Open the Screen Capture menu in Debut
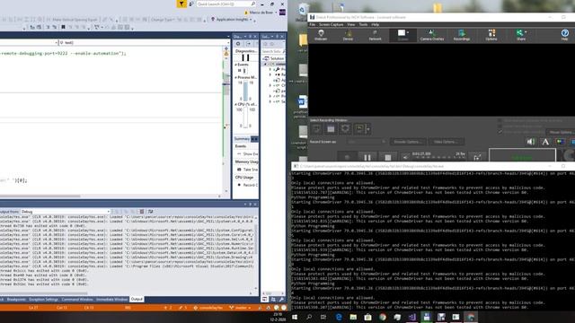The image size is (575, 323). pyautogui.click(x=331, y=24)
